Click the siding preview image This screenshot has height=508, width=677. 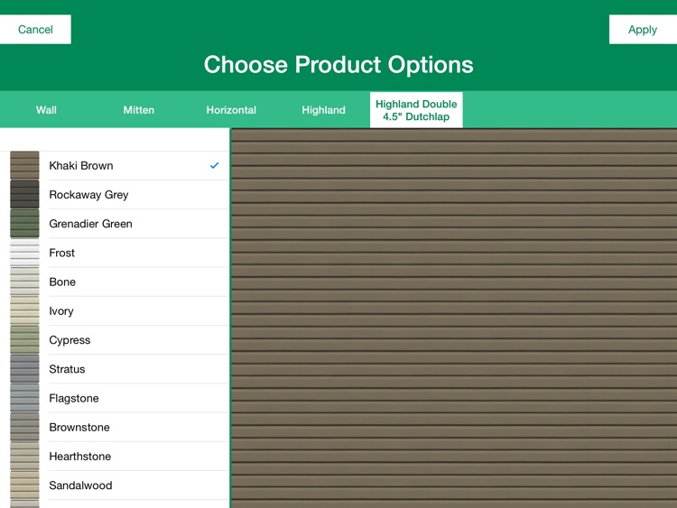point(453,318)
